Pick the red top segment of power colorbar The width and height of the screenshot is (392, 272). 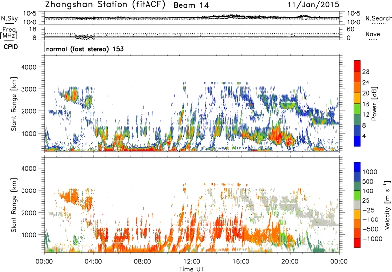point(357,66)
